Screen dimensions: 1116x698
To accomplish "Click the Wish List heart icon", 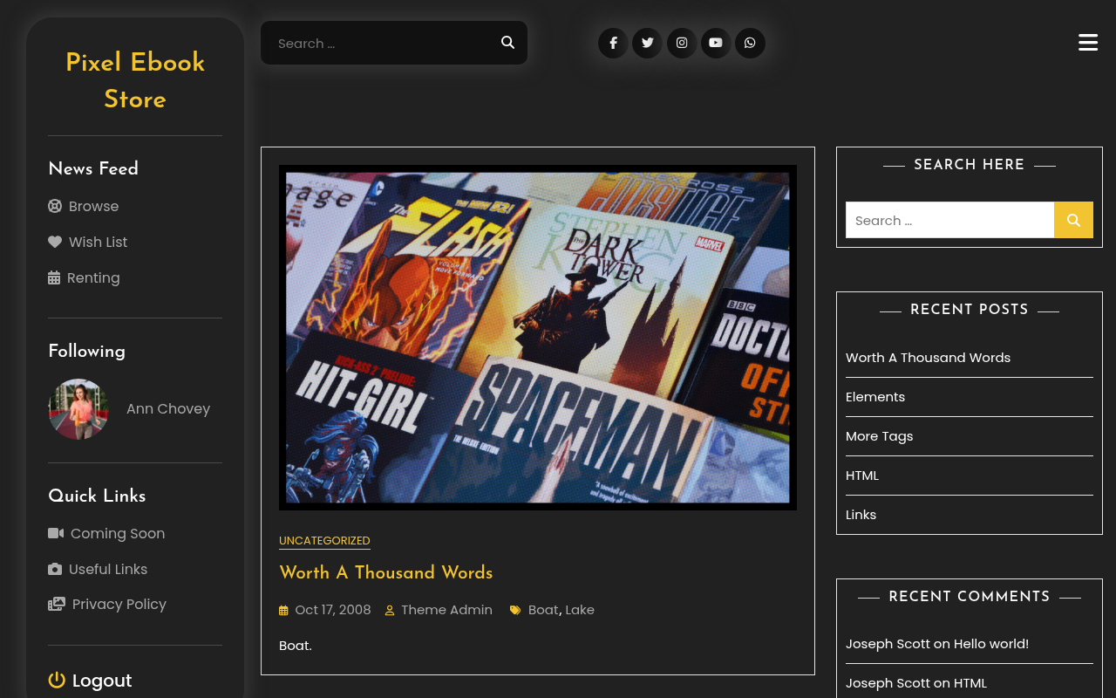I will (x=55, y=242).
